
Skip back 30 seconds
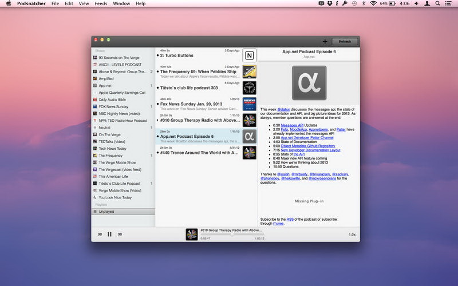(x=100, y=234)
